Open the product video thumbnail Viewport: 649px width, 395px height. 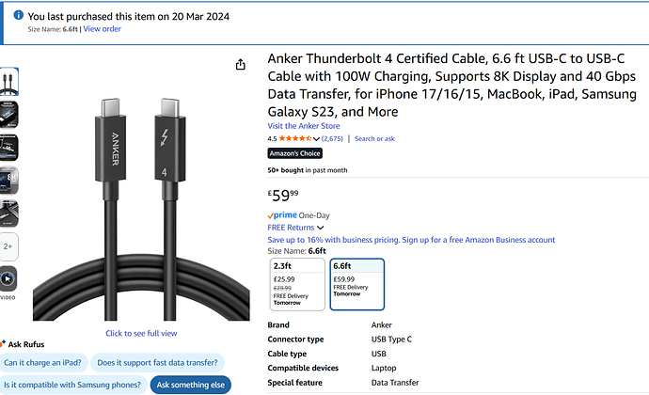pos(7,279)
